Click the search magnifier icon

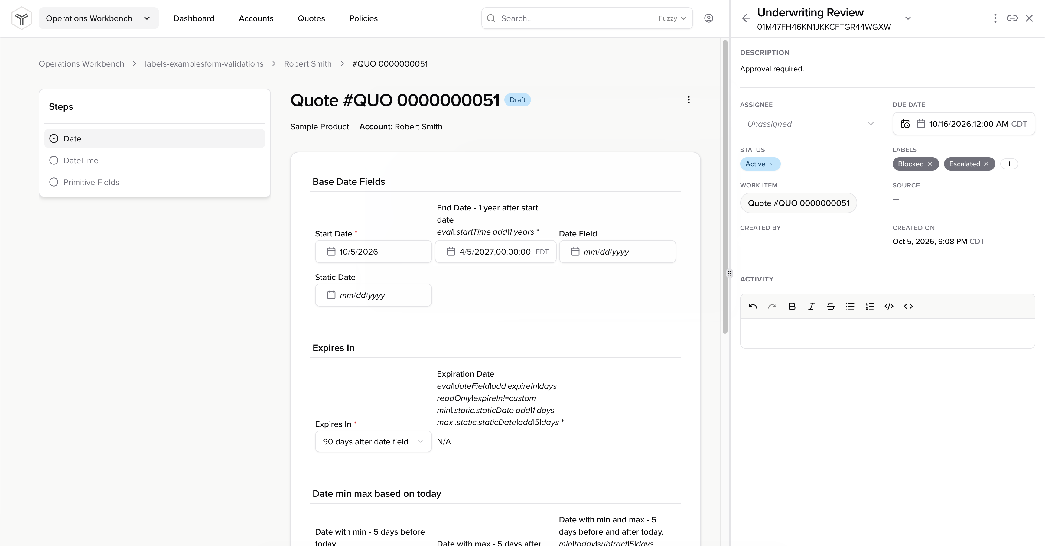491,18
